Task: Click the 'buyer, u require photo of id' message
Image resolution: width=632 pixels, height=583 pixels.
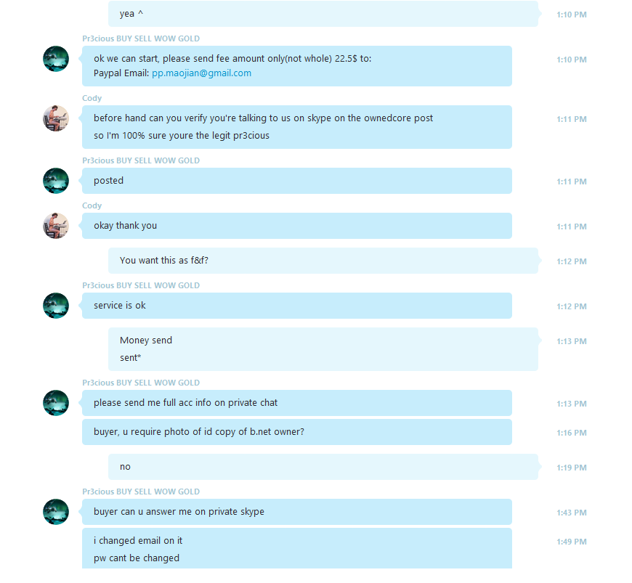Action: [x=297, y=432]
